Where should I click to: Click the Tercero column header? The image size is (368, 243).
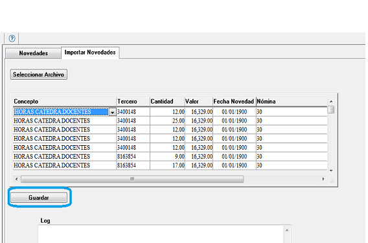[x=133, y=102]
